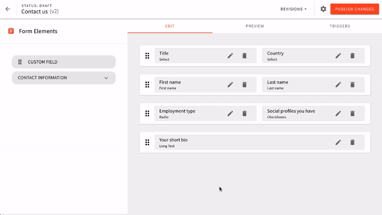Delete the Social profiles you have field
The height and width of the screenshot is (215, 382).
tap(352, 114)
